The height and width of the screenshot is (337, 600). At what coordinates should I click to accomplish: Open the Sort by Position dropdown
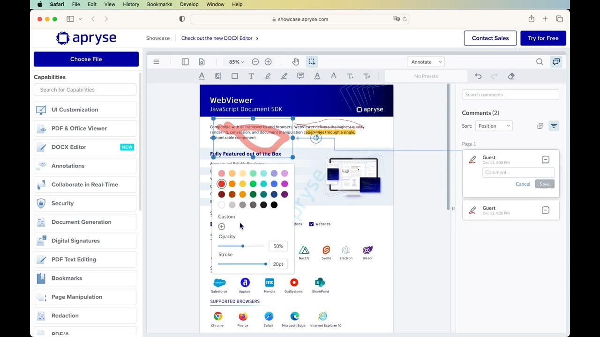click(x=494, y=126)
